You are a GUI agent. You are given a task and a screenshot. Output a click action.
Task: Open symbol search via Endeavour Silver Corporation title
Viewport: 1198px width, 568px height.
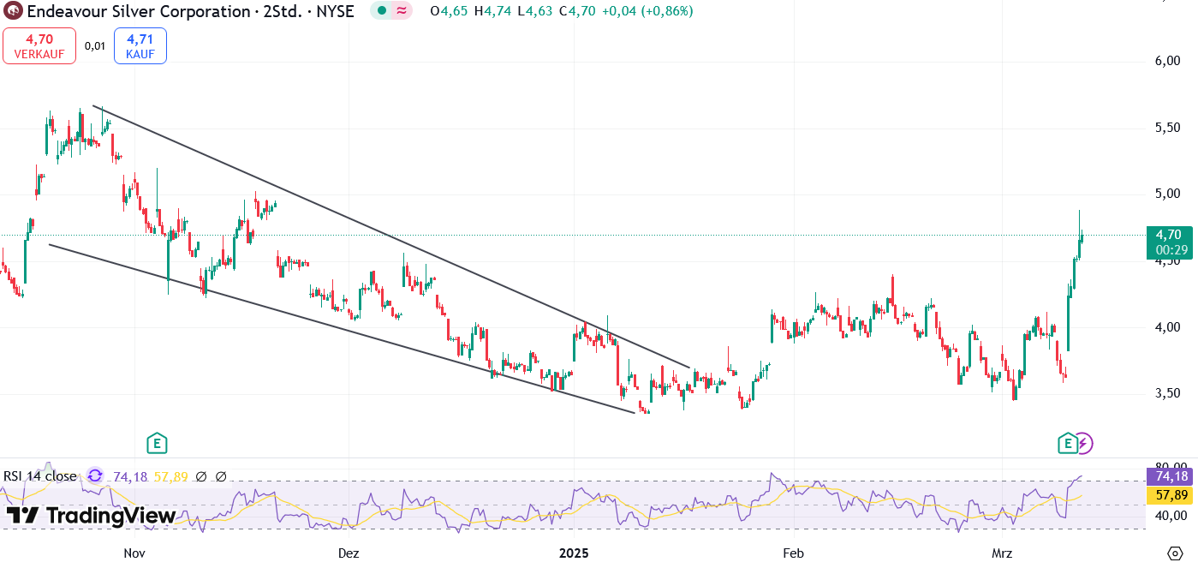tap(139, 11)
